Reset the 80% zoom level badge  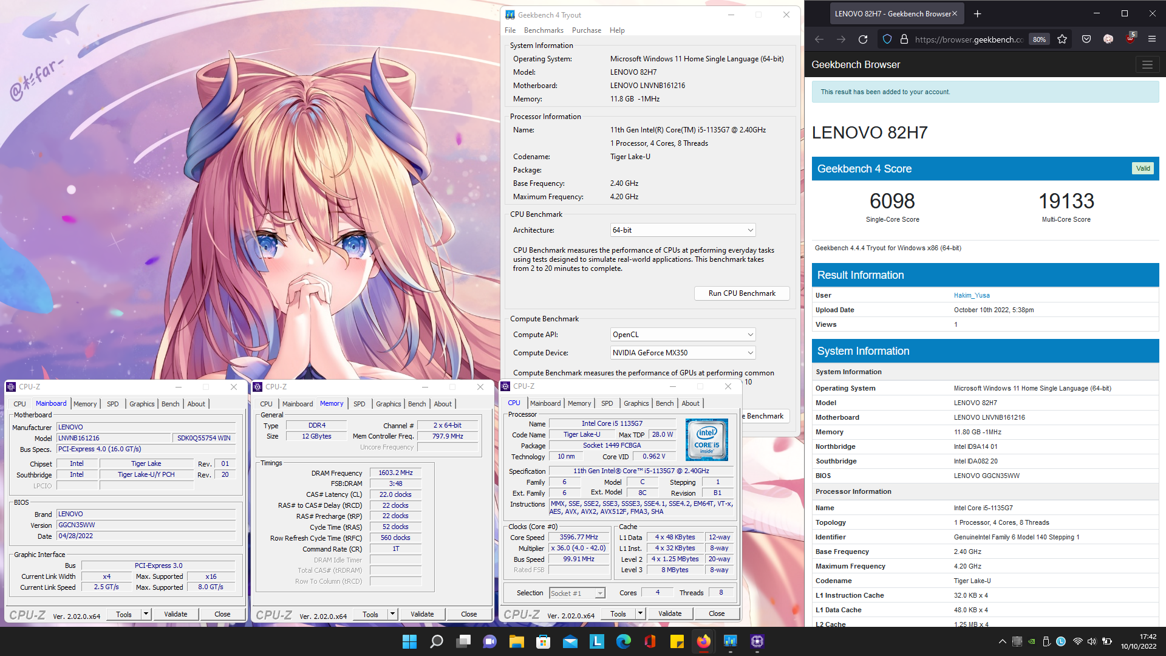[x=1039, y=39]
